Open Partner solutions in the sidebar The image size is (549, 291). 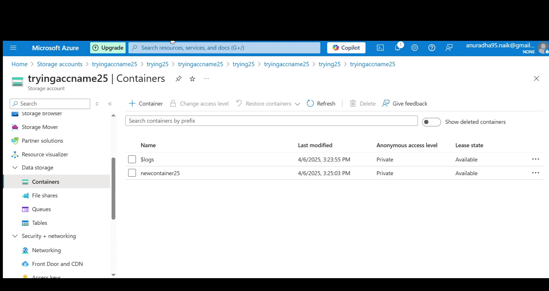pyautogui.click(x=42, y=141)
